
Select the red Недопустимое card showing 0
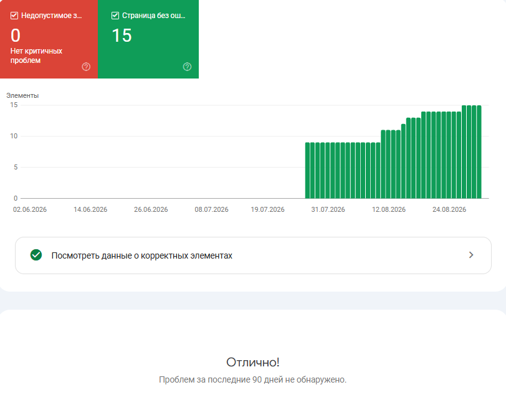49,39
